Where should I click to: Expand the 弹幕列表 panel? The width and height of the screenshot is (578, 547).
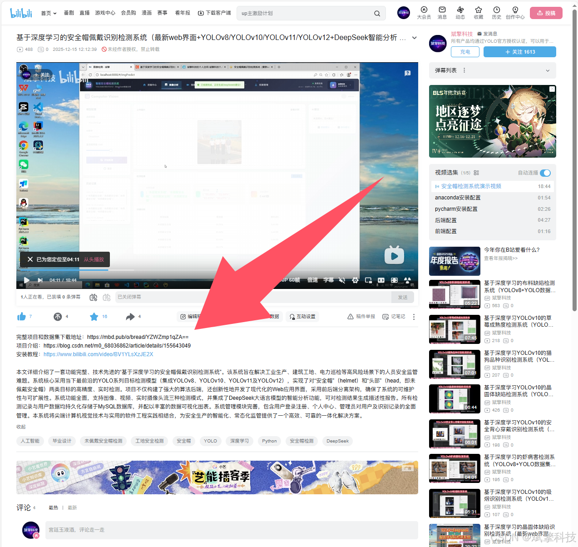tap(548, 70)
